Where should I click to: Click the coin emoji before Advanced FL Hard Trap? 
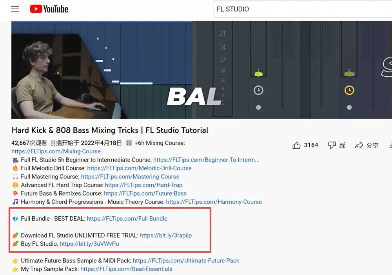pyautogui.click(x=16, y=185)
